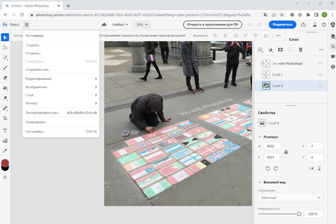This screenshot has height=224, width=336.
Task: Select the Type text tool
Action: coord(5,130)
